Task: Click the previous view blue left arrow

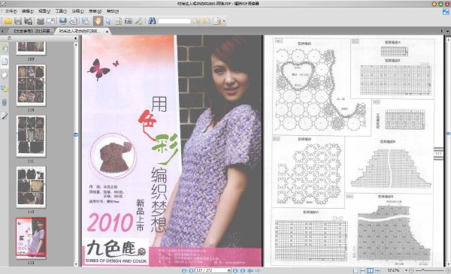Action: pyautogui.click(x=250, y=270)
